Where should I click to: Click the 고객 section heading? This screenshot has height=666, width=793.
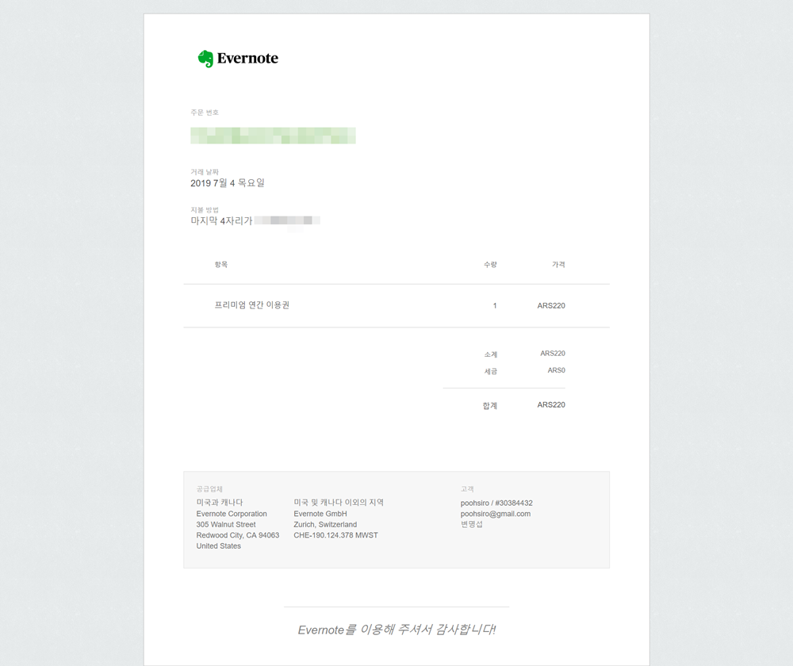point(467,489)
